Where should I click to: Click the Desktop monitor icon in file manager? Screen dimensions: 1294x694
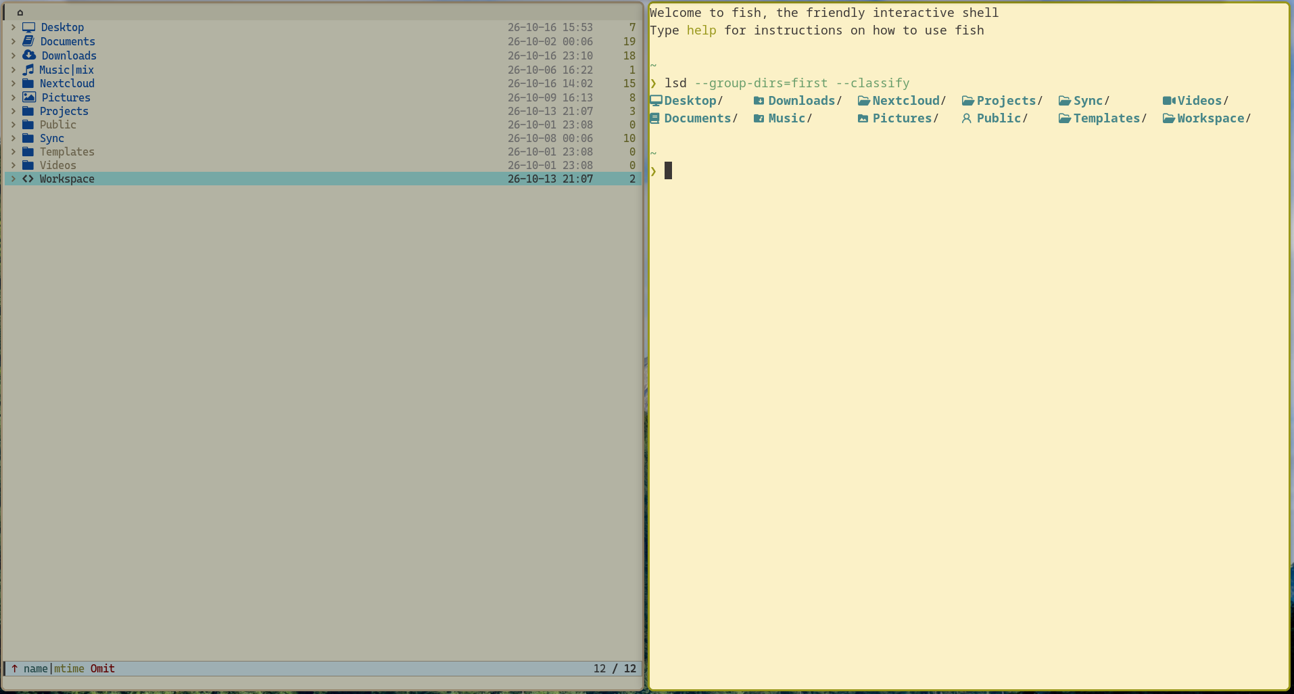pos(28,28)
